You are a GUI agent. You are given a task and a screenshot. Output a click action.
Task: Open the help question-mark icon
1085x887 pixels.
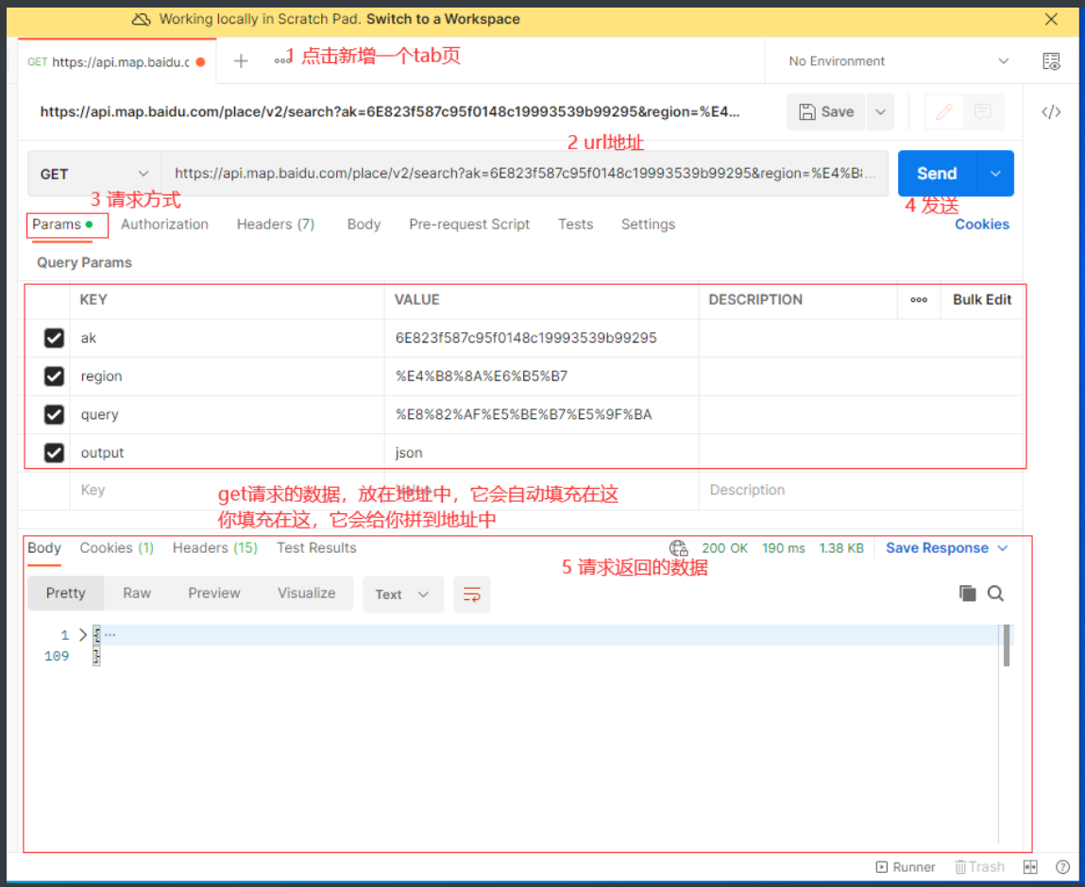(1063, 867)
